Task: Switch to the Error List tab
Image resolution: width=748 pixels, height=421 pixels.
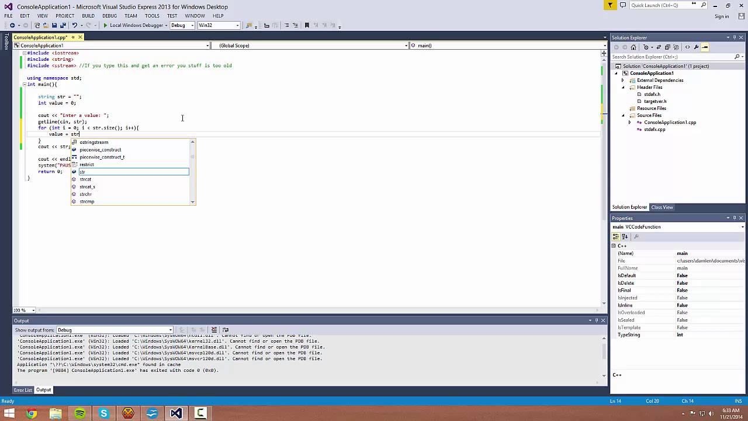Action: 23,390
